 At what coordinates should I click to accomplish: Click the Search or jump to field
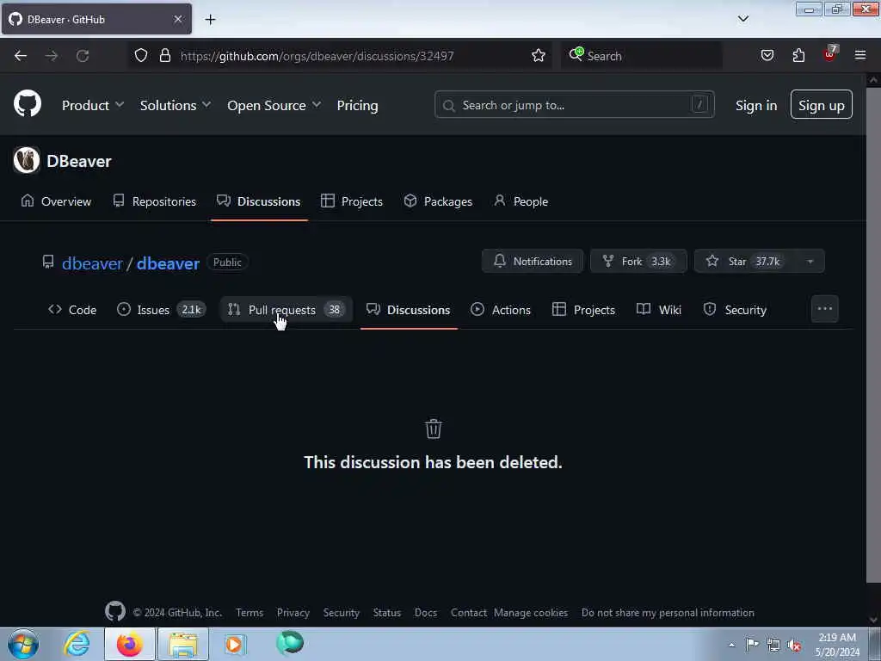pos(574,104)
